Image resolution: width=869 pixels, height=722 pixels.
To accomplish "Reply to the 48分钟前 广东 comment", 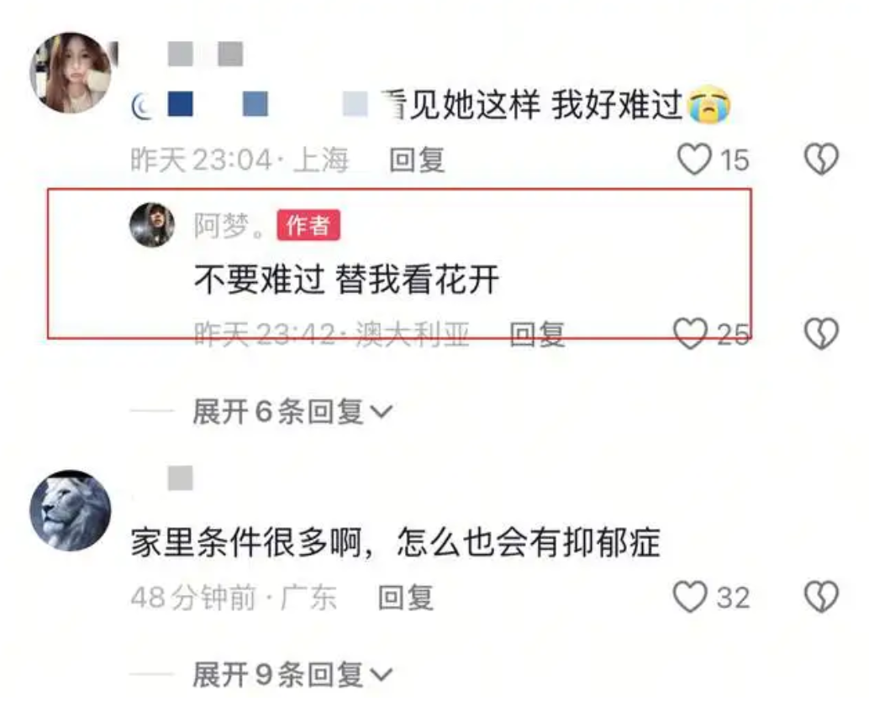I will tap(406, 598).
